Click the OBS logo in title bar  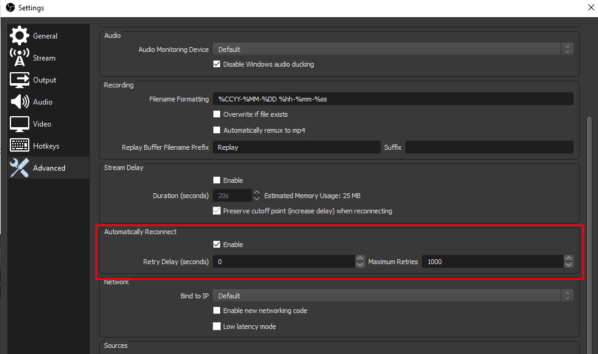(10, 7)
